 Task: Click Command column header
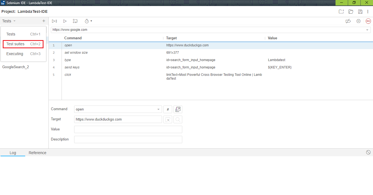(73, 38)
